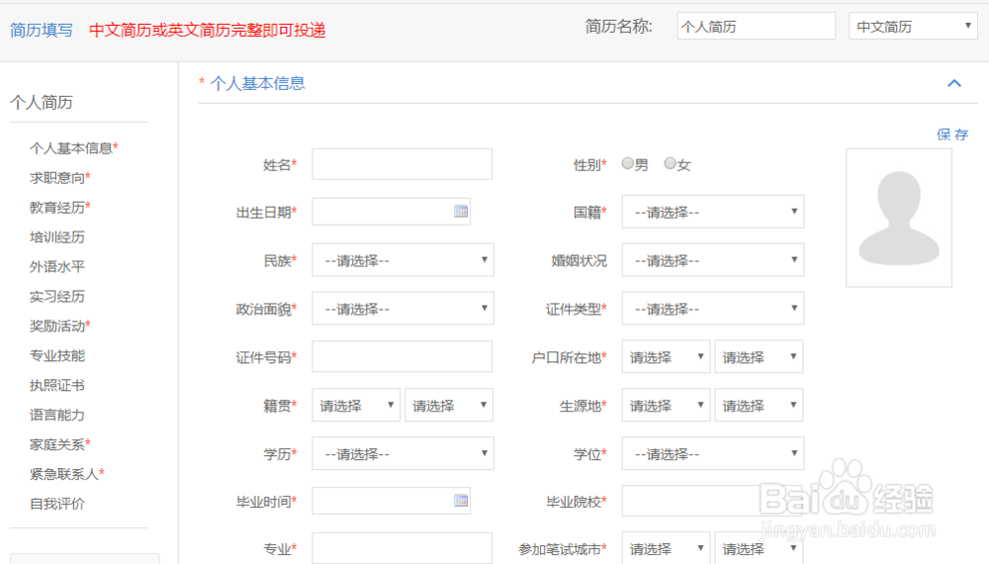
Task: Focus the 出生日期 input field
Action: (x=391, y=212)
